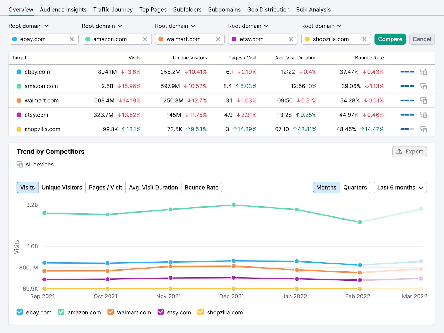This screenshot has width=444, height=333.
Task: Open the Root domain dropdown above walmart.com
Action: point(175,26)
